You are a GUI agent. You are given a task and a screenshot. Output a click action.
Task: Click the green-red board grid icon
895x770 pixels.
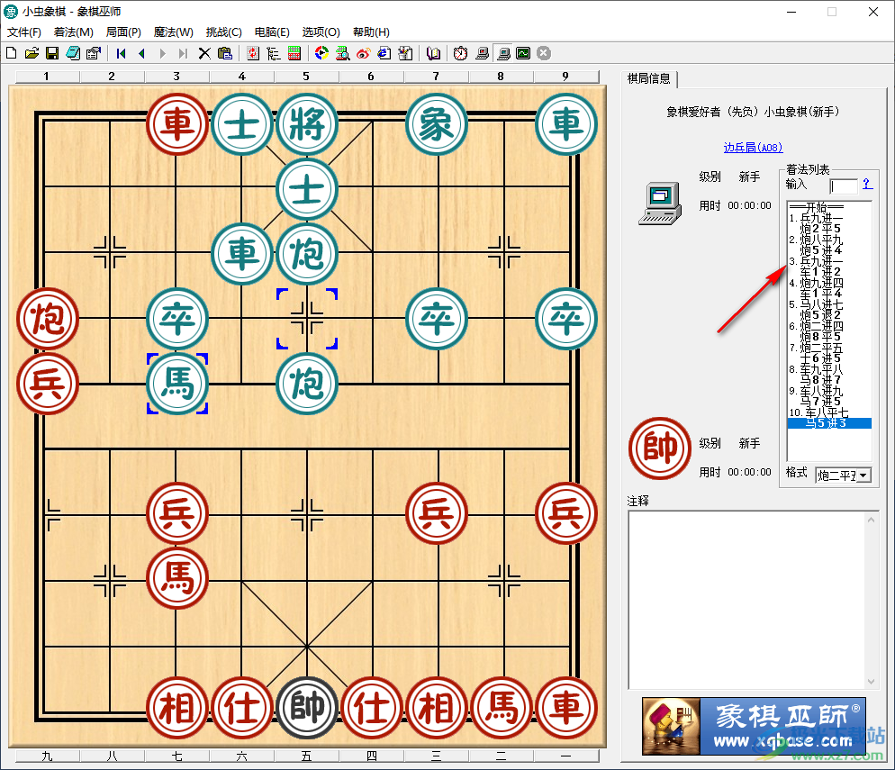click(294, 54)
